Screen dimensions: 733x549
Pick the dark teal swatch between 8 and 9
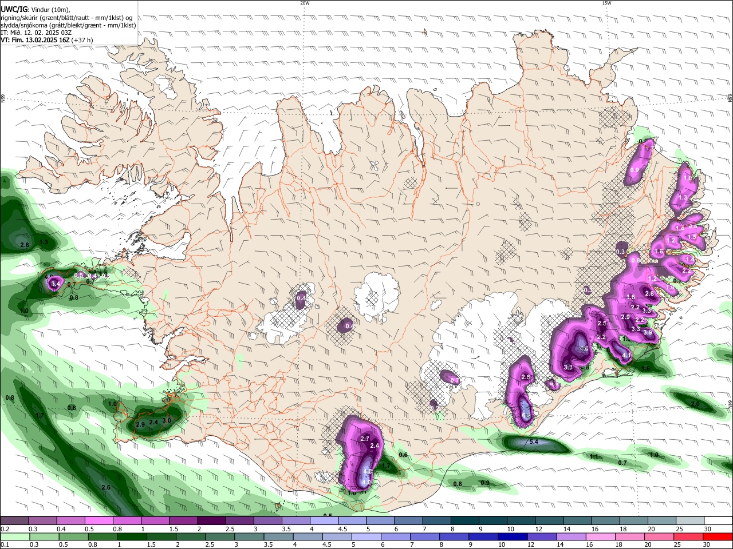tap(464, 521)
